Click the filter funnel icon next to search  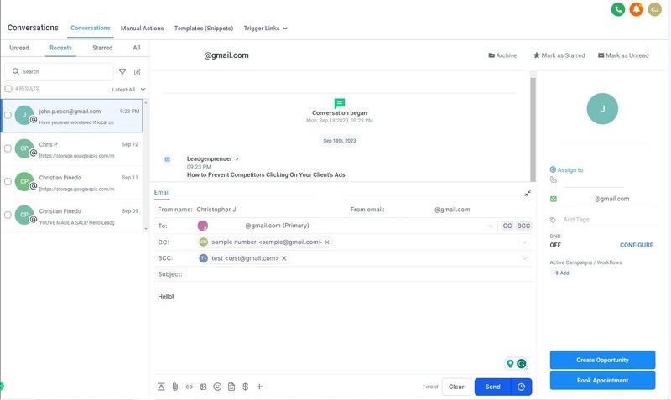[122, 72]
